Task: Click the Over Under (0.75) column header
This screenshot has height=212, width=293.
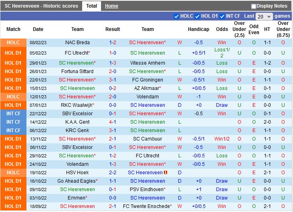Action: point(283,29)
